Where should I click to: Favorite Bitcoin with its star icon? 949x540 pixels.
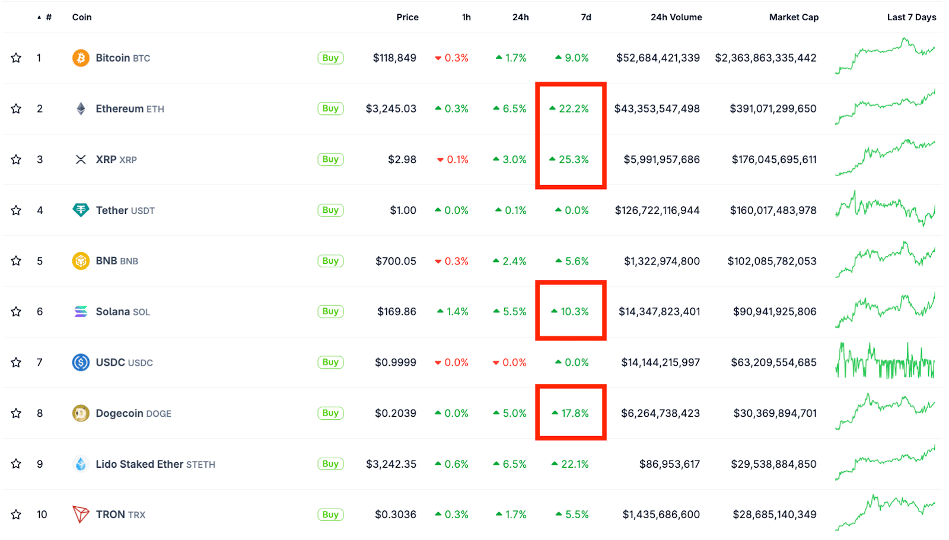pos(16,57)
